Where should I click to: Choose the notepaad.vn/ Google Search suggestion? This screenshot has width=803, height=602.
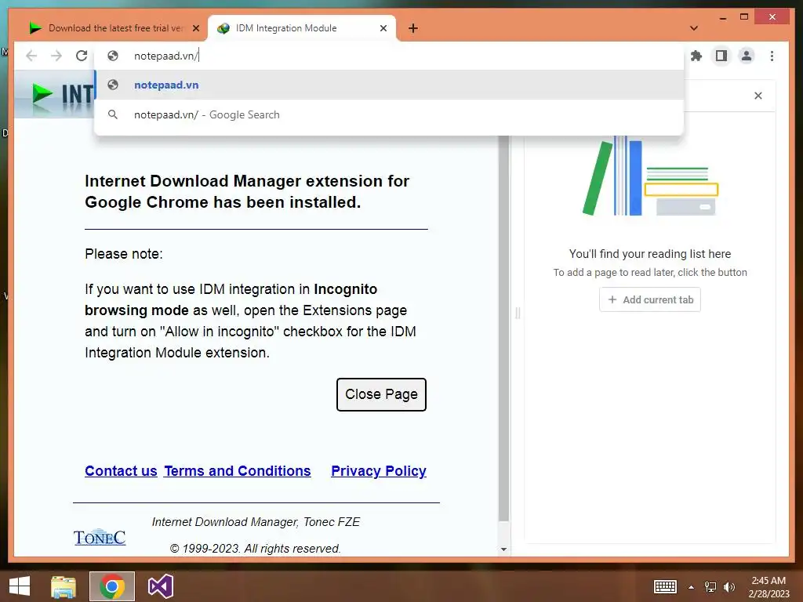[389, 114]
